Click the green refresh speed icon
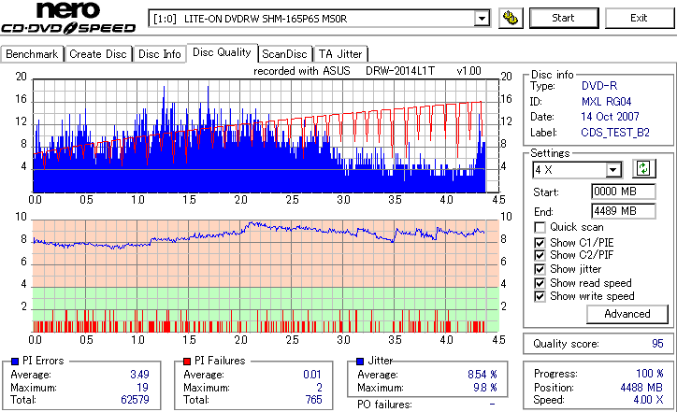The height and width of the screenshot is (412, 677). tap(643, 169)
